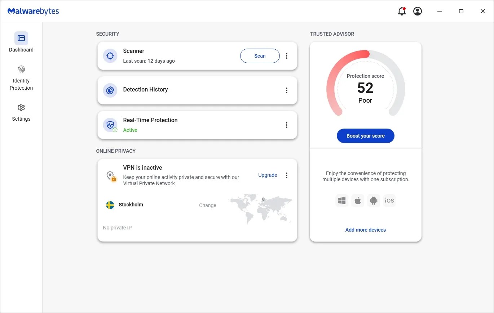Viewport: 494px width, 313px height.
Task: Select the Windows device icon
Action: (x=342, y=201)
